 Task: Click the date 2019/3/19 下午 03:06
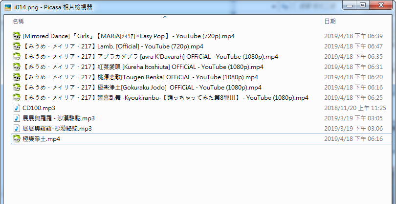[353, 128]
